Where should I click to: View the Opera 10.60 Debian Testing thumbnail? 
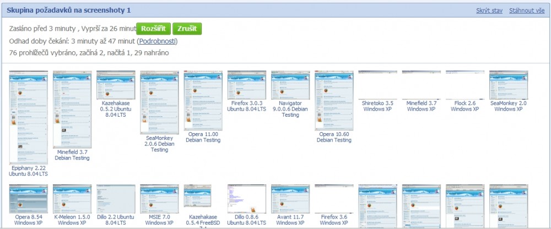(x=334, y=100)
